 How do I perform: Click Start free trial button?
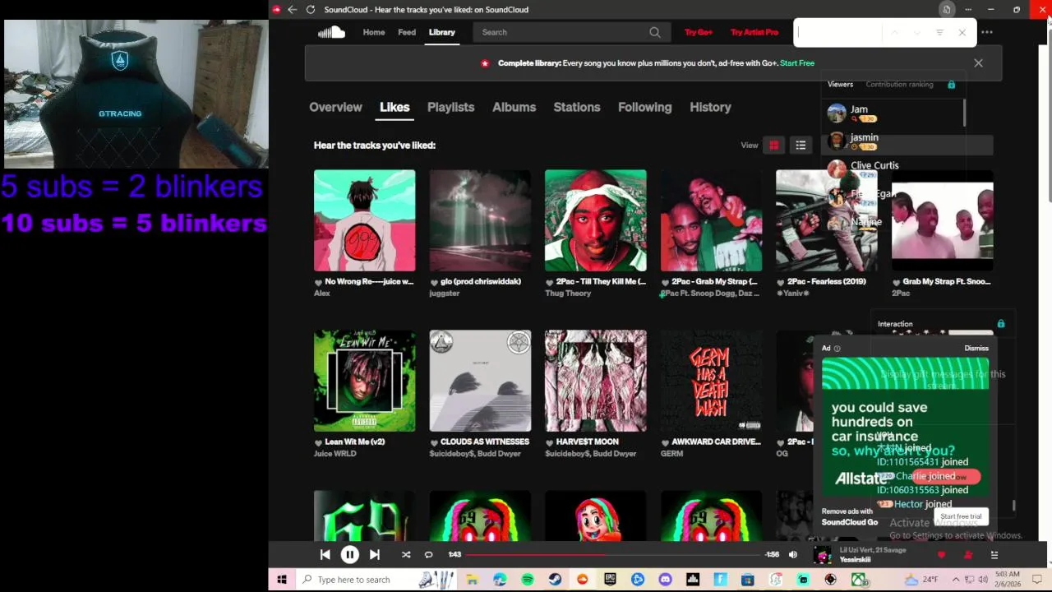961,516
